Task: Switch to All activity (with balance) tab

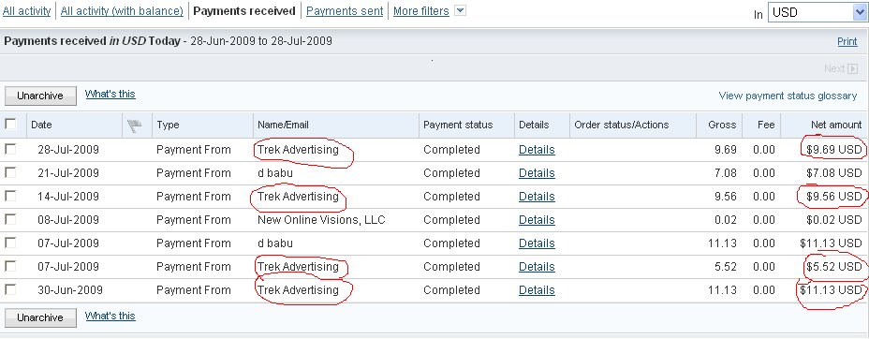Action: pos(122,11)
